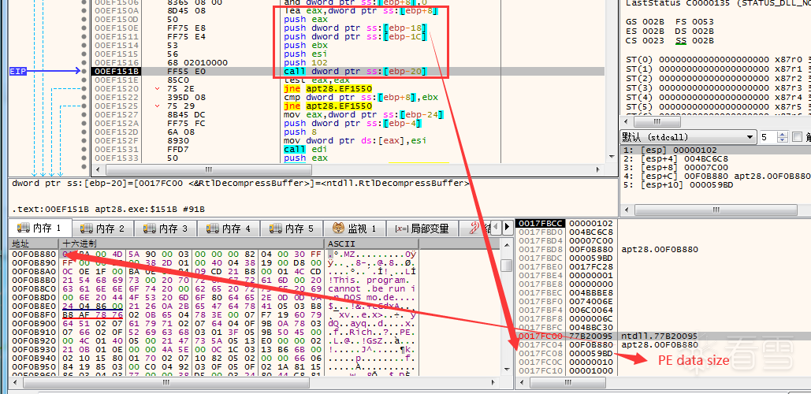Viewport: 811px width, 394px height.
Task: Select the push 102 instruction
Action: [x=304, y=62]
